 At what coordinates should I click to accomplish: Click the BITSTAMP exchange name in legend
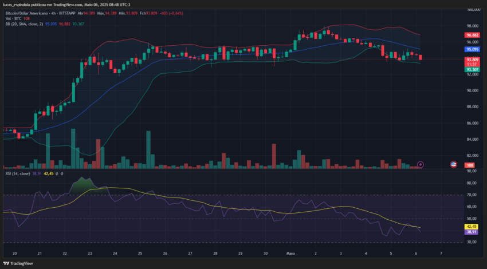click(x=68, y=13)
